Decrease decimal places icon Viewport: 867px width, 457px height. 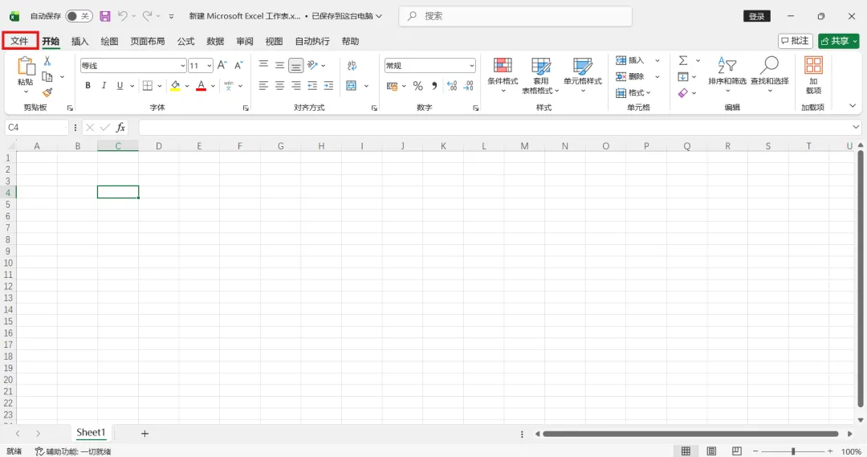click(x=468, y=86)
